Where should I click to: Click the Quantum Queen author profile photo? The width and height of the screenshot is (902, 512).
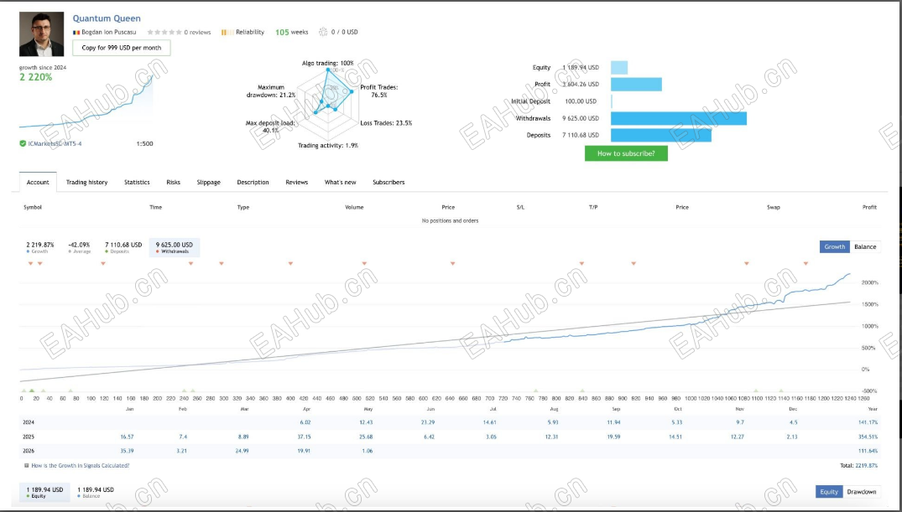point(41,34)
